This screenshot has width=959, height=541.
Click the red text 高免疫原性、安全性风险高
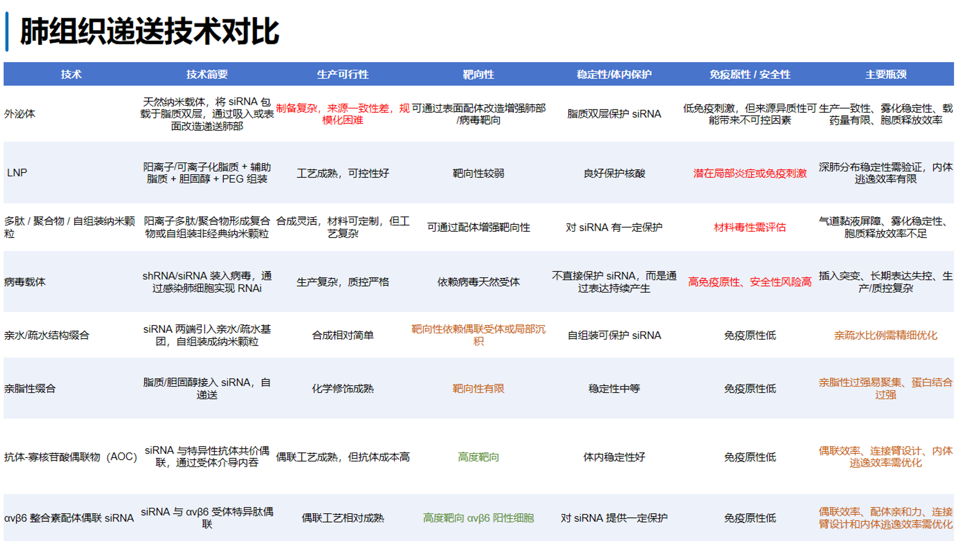(750, 281)
